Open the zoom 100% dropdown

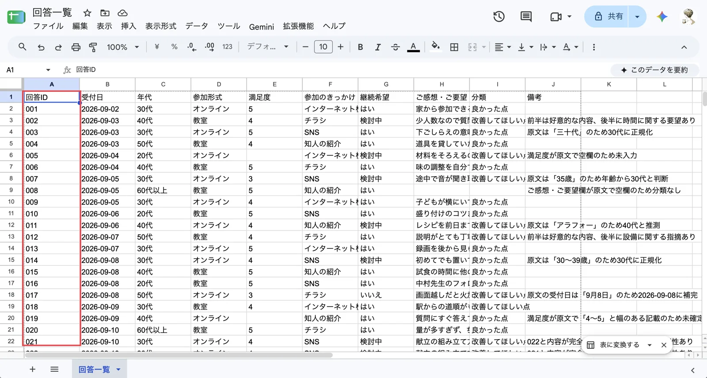[123, 47]
